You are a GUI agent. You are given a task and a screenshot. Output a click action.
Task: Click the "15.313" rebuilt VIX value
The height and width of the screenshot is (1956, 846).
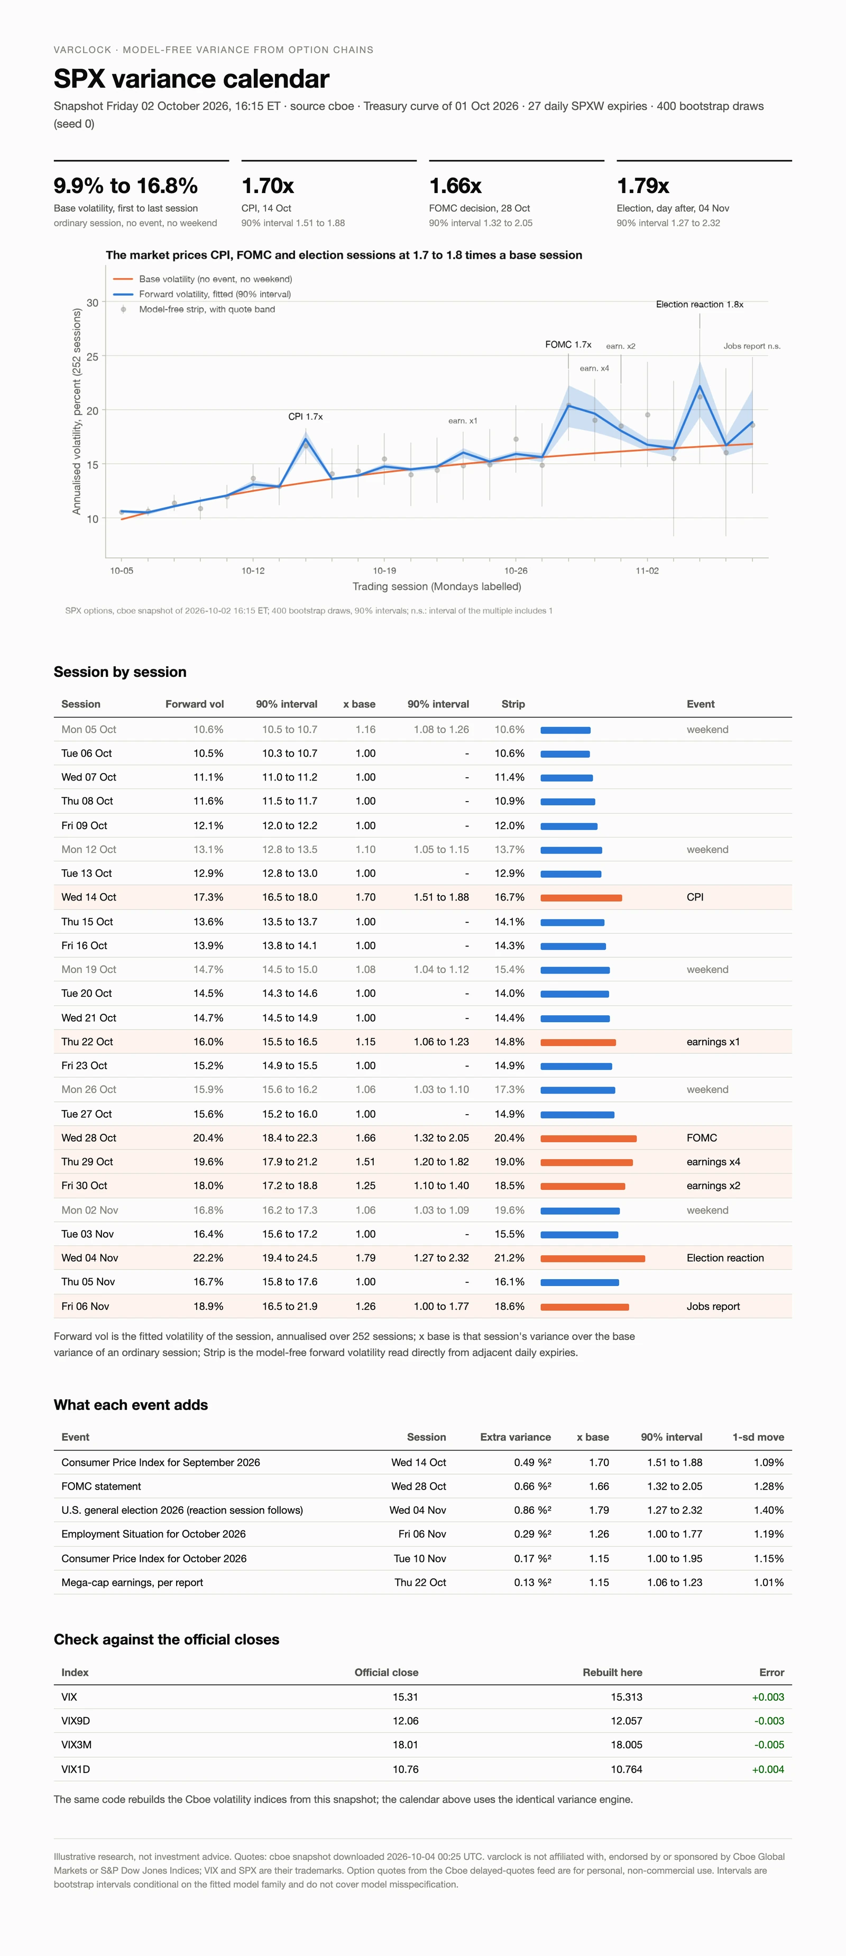click(x=627, y=1697)
